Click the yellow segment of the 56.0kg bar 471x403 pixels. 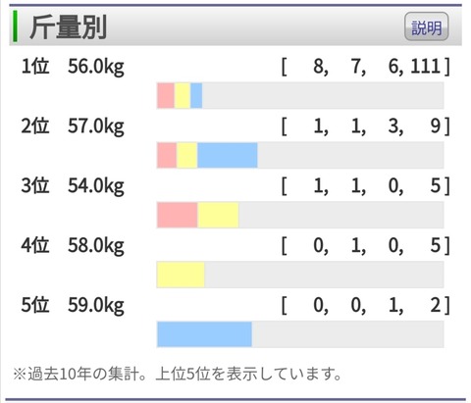(x=183, y=95)
